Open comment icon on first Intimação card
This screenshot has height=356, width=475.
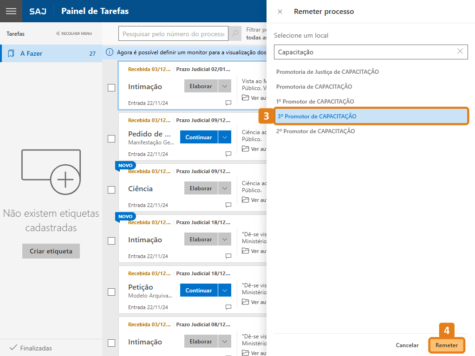[228, 103]
